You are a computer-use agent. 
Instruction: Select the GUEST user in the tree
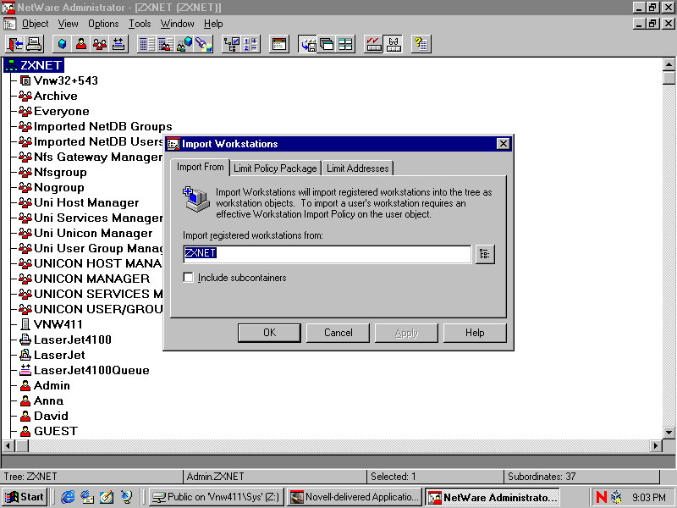(49, 431)
